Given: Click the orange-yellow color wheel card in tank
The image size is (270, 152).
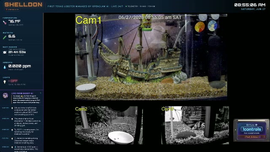Looking at the screenshot, I should tap(200, 27).
